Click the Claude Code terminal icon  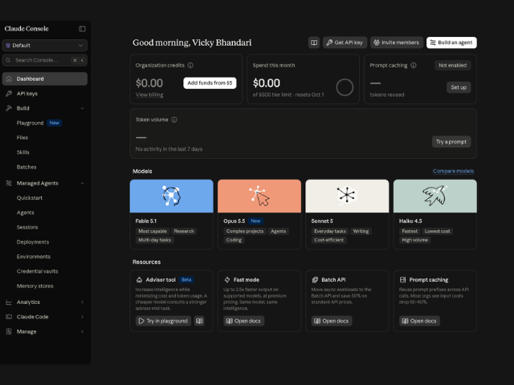[x=9, y=317]
